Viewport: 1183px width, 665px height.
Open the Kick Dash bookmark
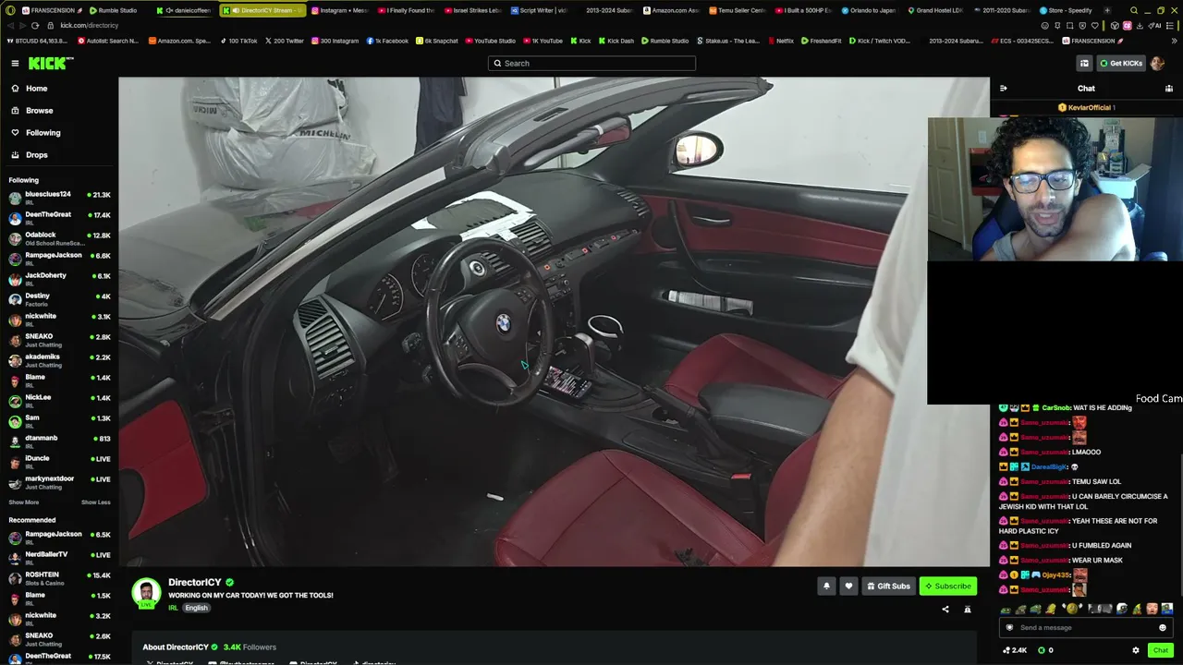(x=616, y=41)
